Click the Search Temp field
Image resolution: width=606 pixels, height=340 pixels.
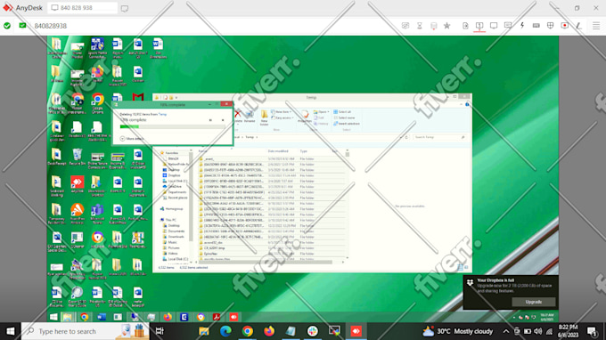(x=439, y=137)
